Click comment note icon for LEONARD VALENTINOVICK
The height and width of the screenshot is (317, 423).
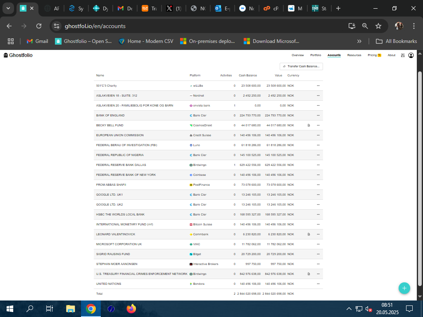point(309,234)
